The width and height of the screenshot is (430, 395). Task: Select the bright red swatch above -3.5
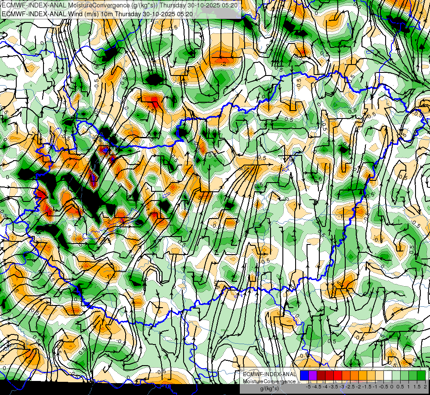(x=338, y=375)
